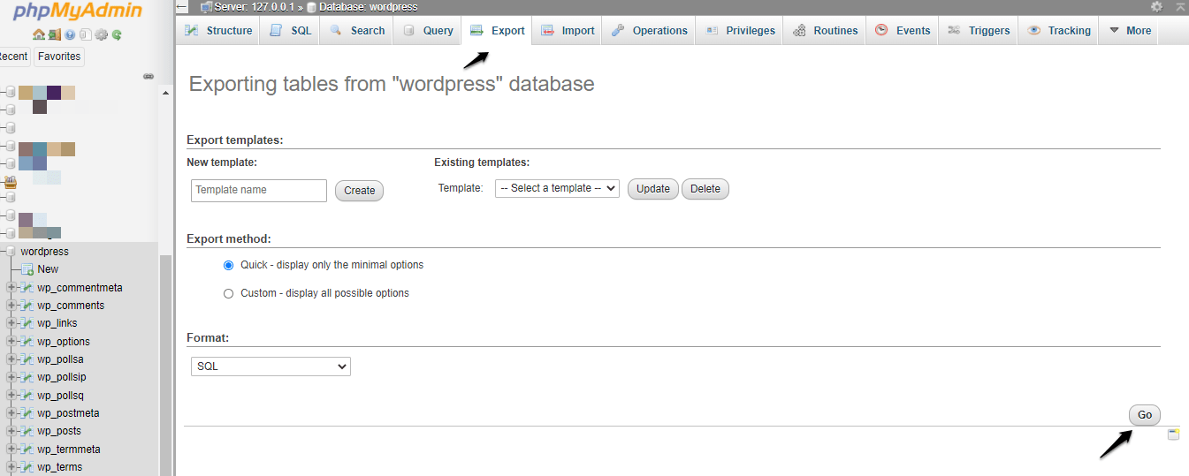Click the Home icon under phpMyAdmin logo
The image size is (1189, 476).
click(39, 34)
